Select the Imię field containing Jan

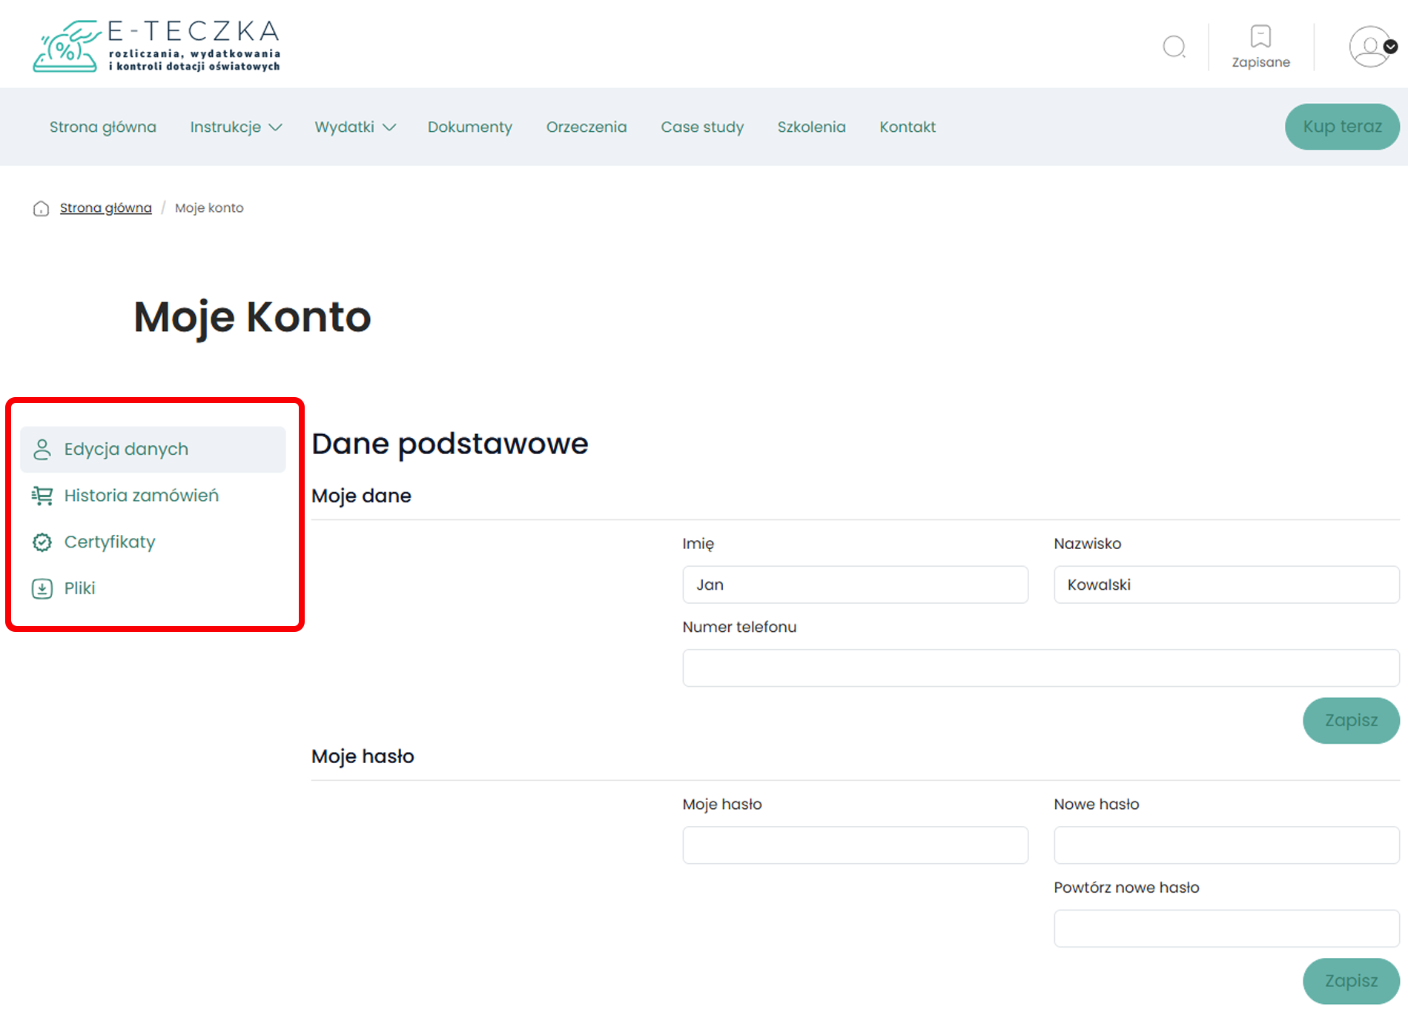854,585
